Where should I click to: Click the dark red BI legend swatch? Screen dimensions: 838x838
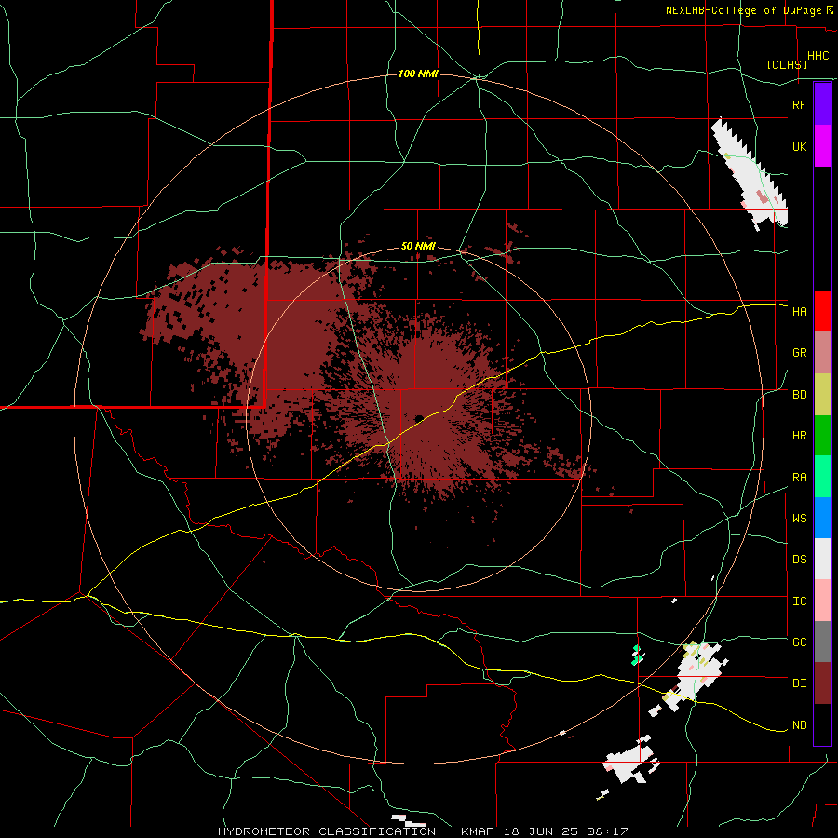[822, 683]
